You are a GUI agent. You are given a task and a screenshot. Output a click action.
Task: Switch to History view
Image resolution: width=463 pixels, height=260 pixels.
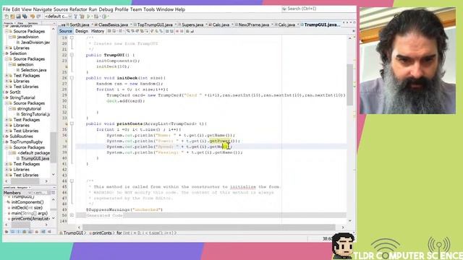(98, 31)
